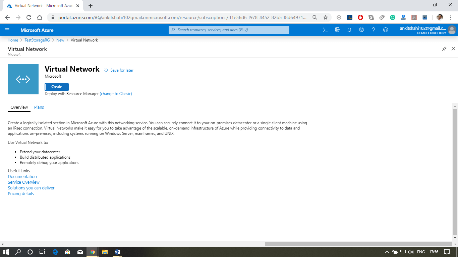
Task: Go to the browser home page
Action: (x=40, y=17)
